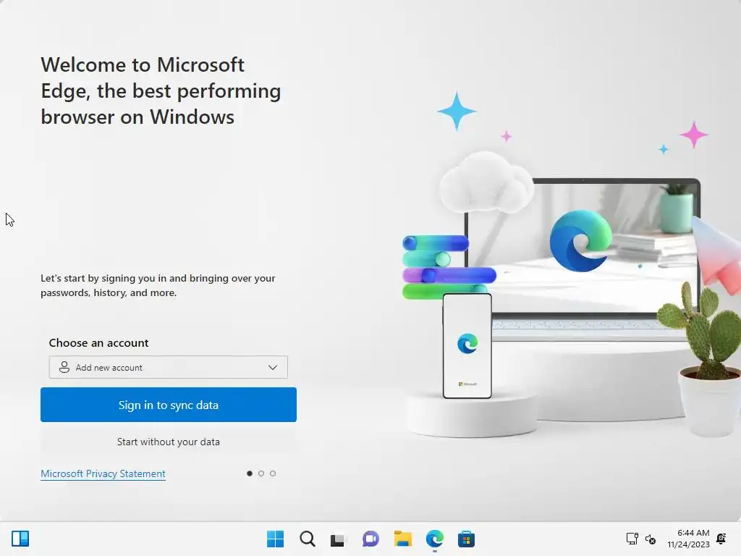Open clock showing 6:44 AM 11/24/2023
Image resolution: width=741 pixels, height=556 pixels.
[x=689, y=539]
